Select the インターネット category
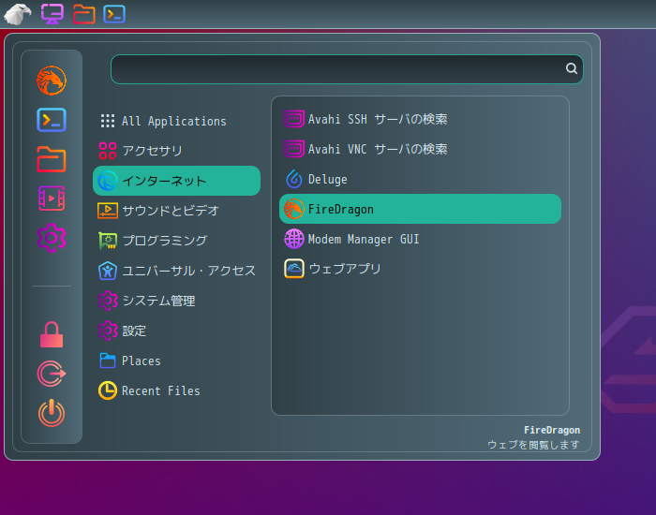This screenshot has height=515, width=656. (176, 181)
